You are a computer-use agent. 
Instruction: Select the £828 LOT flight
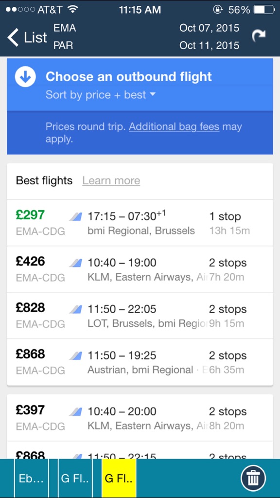click(x=140, y=316)
